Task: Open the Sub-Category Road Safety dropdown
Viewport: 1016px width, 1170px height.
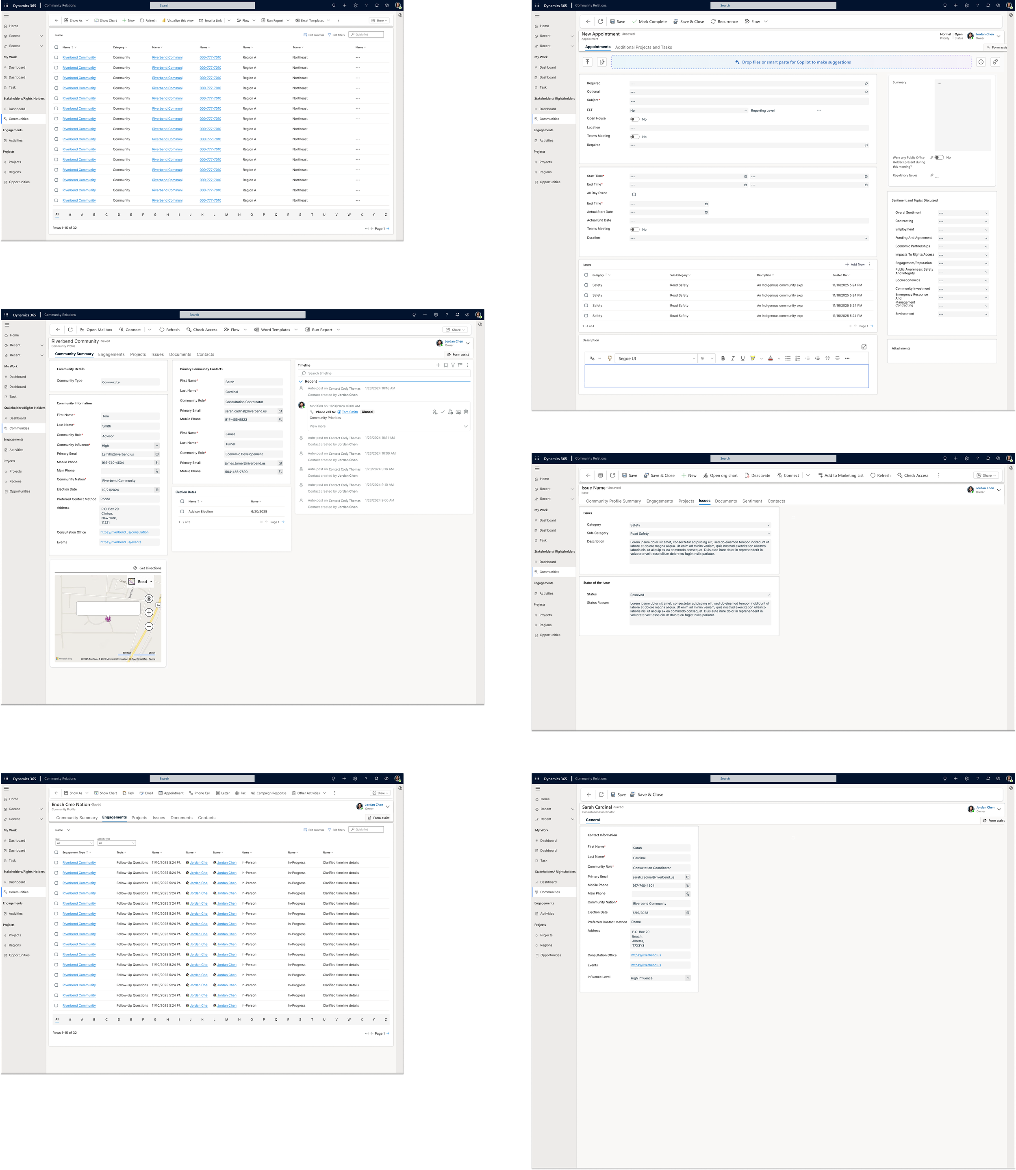Action: coord(700,534)
